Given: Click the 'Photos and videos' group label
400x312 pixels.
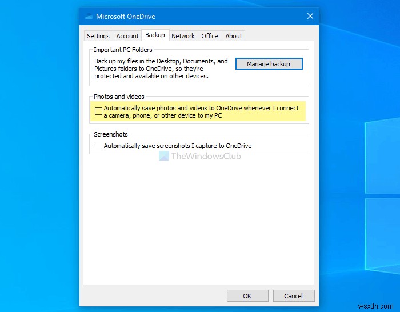Looking at the screenshot, I should [x=119, y=97].
